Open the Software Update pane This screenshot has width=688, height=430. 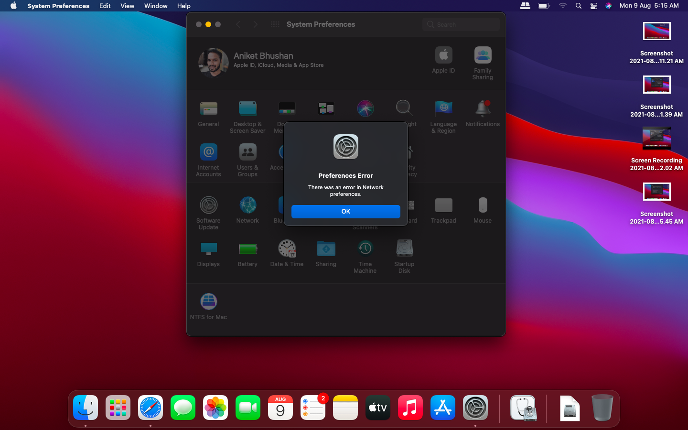(208, 206)
